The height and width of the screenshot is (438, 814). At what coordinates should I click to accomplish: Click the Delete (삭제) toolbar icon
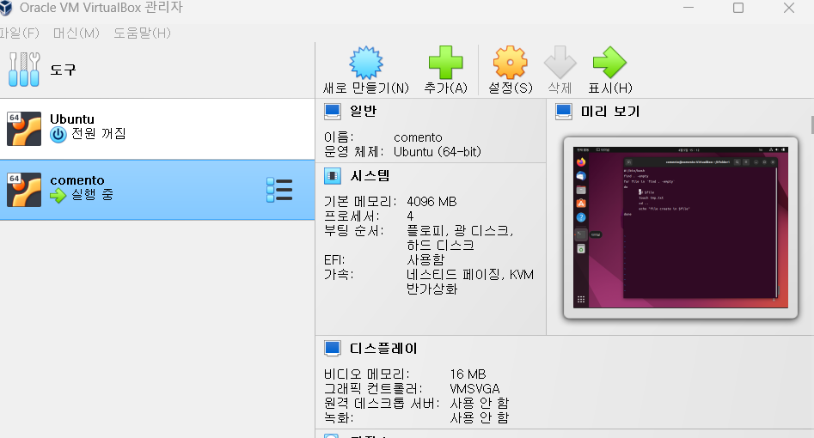coord(560,63)
